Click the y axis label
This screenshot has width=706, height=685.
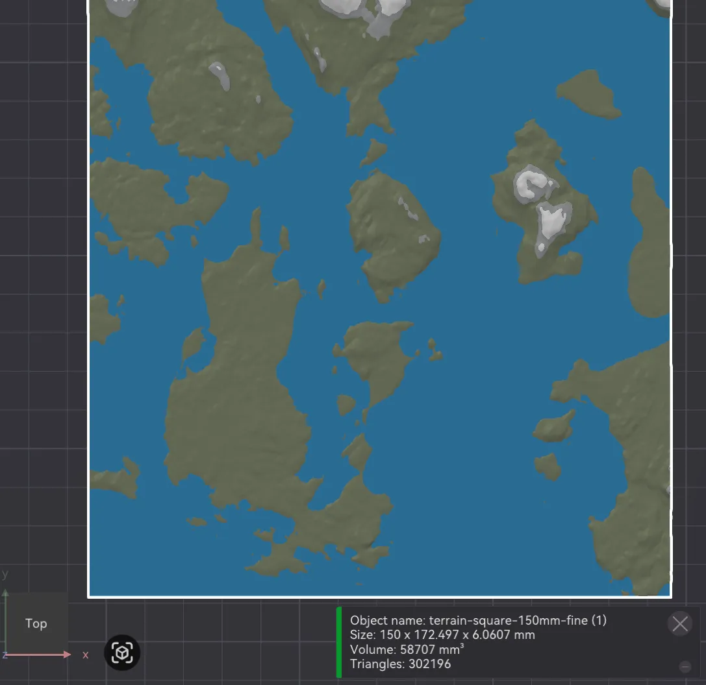click(x=5, y=574)
